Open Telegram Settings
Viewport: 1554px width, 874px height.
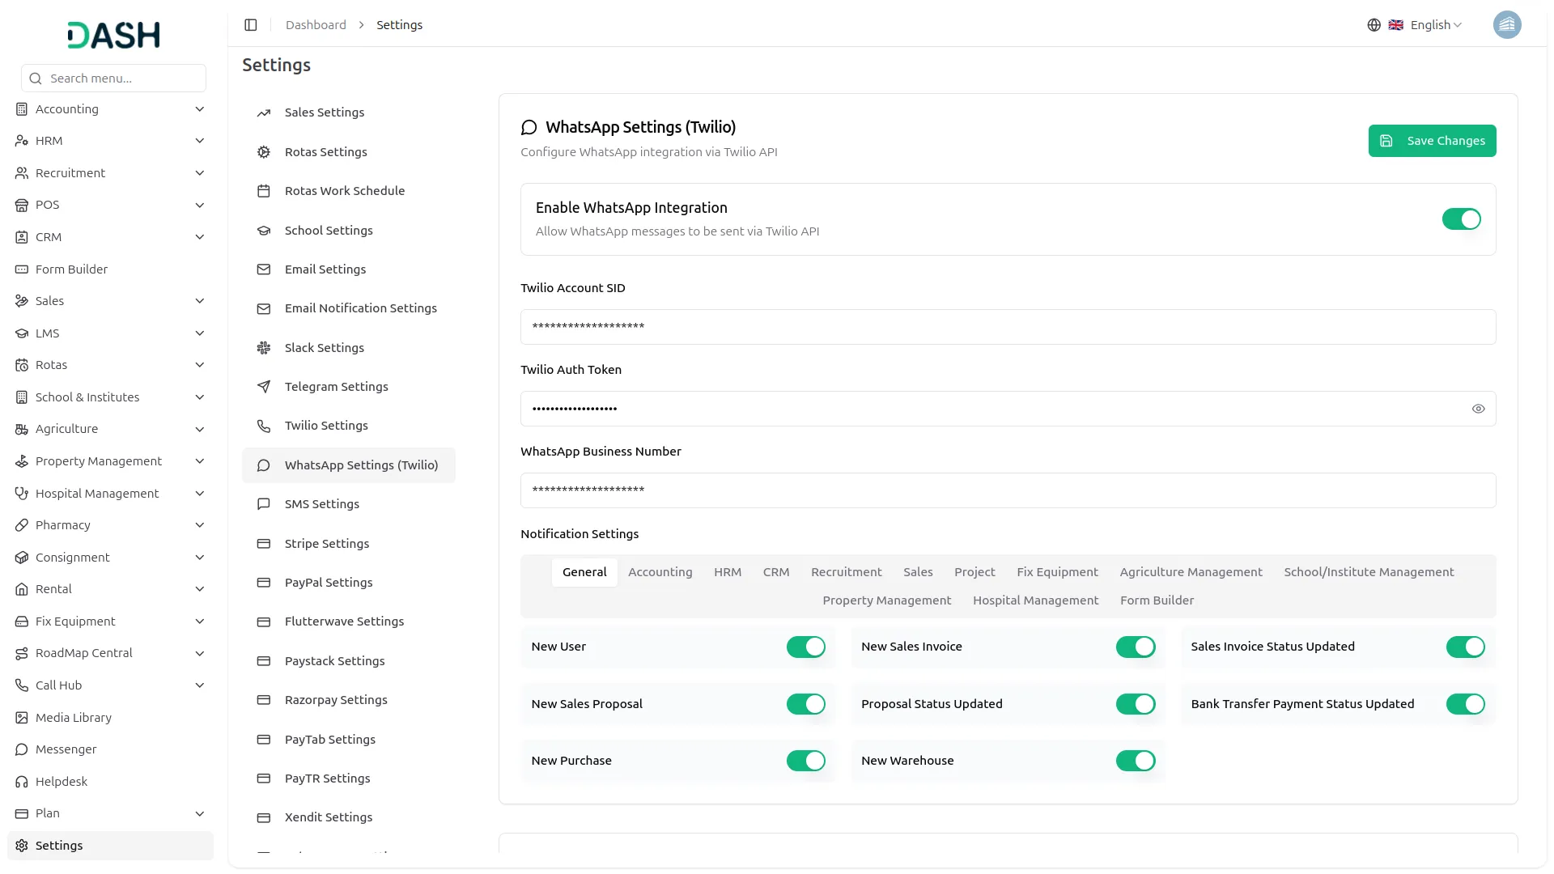[x=336, y=386]
